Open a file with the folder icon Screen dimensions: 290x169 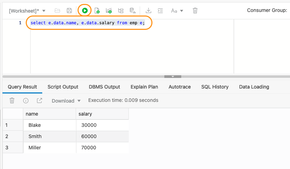[x=57, y=11]
